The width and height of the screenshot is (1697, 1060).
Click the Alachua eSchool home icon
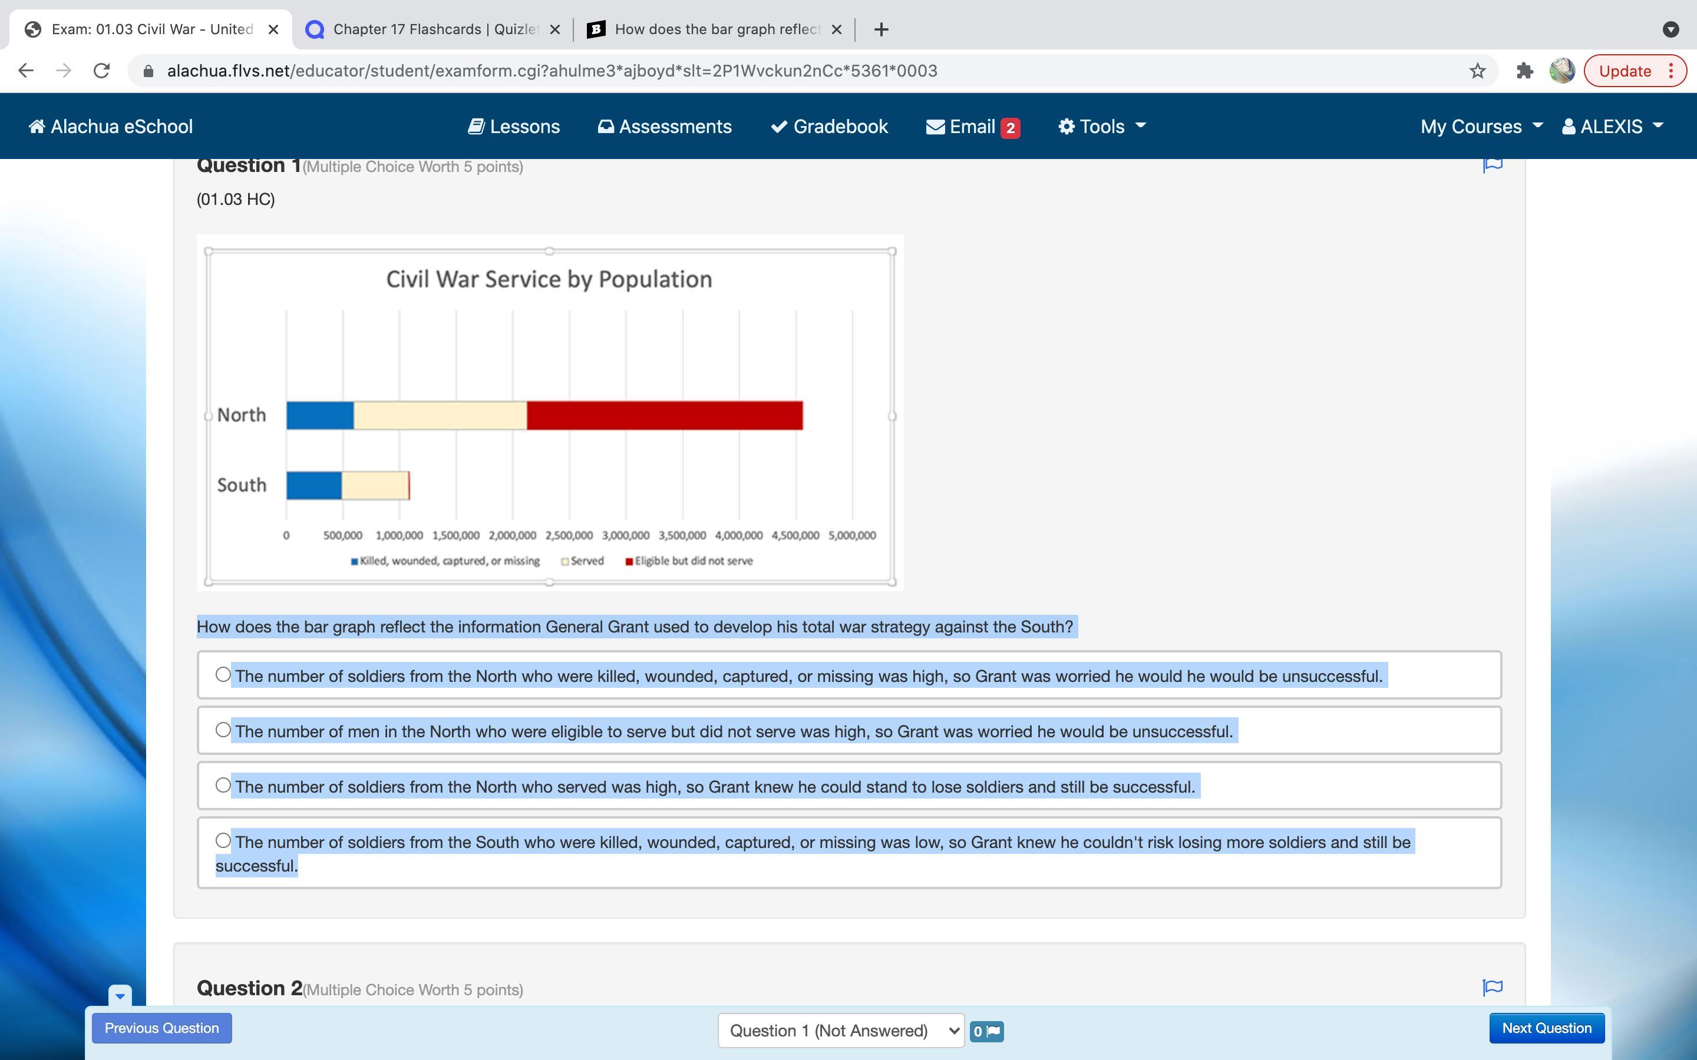37,126
